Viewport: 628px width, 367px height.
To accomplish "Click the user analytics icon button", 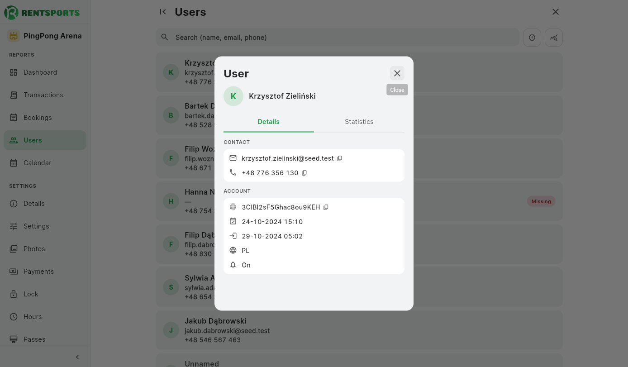I will [554, 38].
